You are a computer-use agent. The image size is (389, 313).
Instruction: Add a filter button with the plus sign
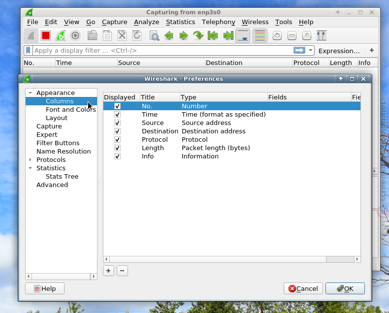coord(372,50)
